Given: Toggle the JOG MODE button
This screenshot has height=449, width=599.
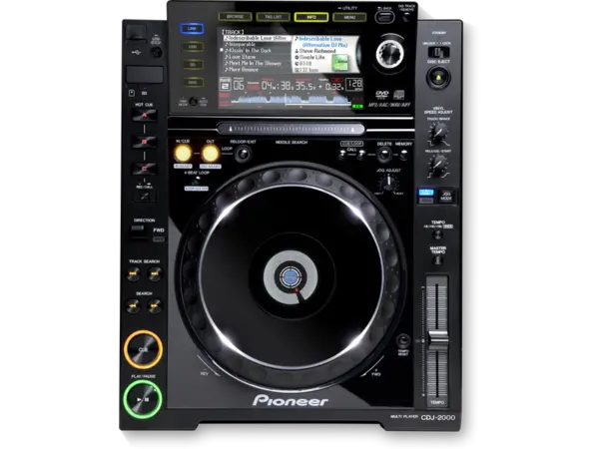Looking at the screenshot, I should [x=446, y=196].
